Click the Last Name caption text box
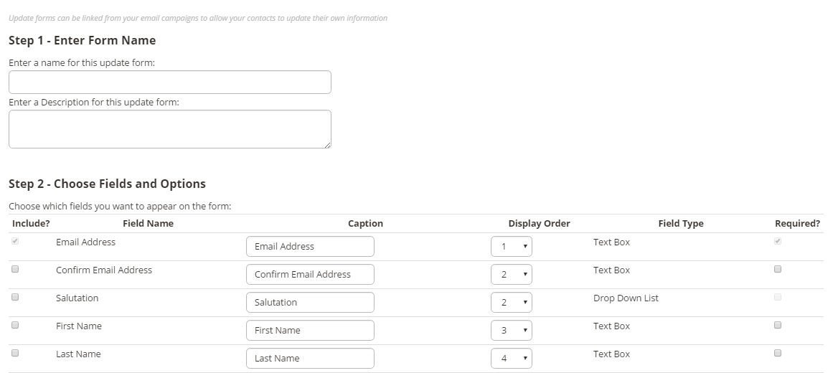The height and width of the screenshot is (373, 833). click(310, 358)
